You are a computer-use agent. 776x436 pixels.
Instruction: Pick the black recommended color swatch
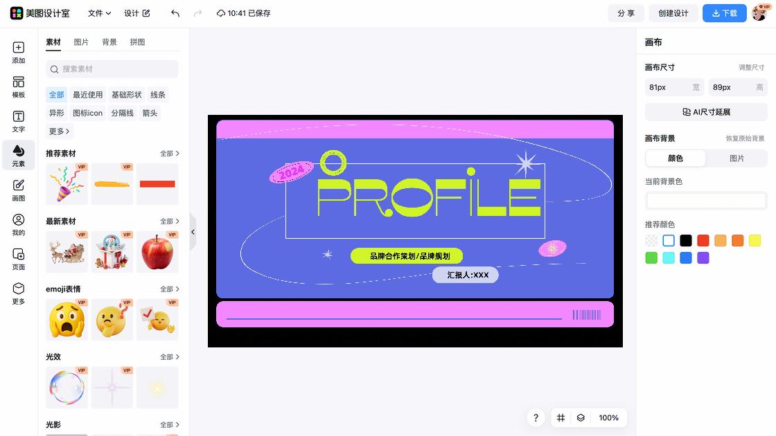685,241
